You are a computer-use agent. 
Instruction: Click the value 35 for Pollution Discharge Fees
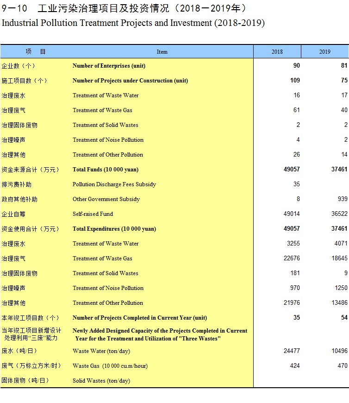click(297, 184)
